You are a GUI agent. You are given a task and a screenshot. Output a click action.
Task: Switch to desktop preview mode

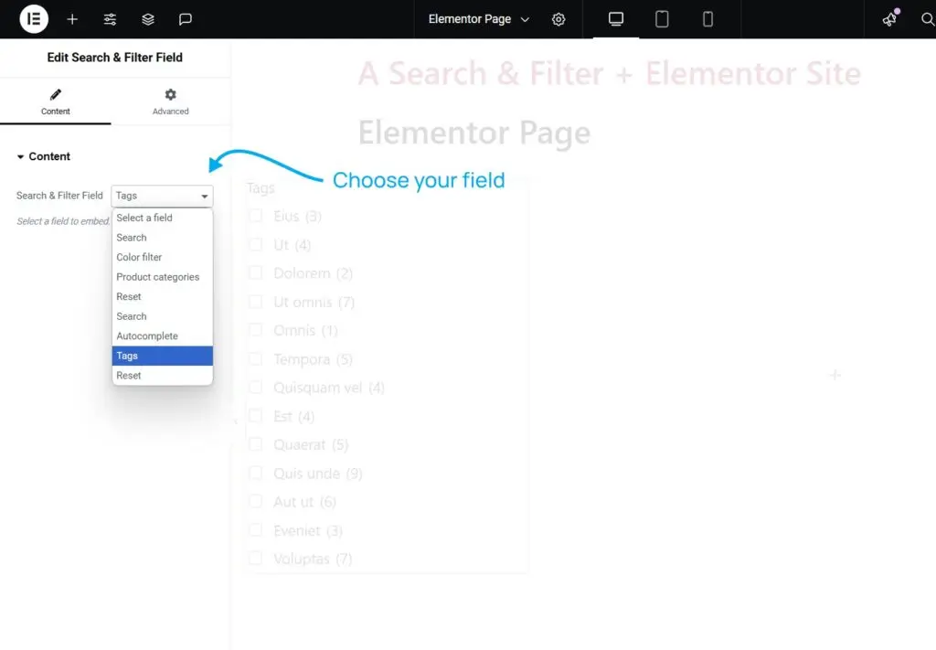pos(616,19)
